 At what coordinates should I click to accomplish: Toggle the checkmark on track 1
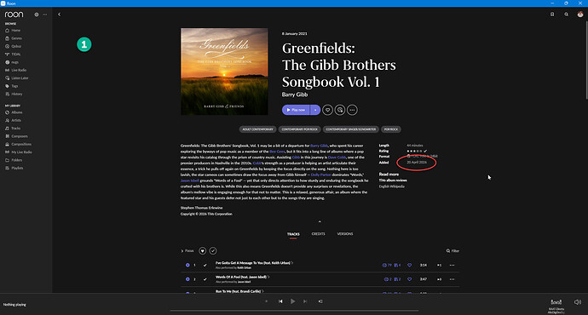205,265
